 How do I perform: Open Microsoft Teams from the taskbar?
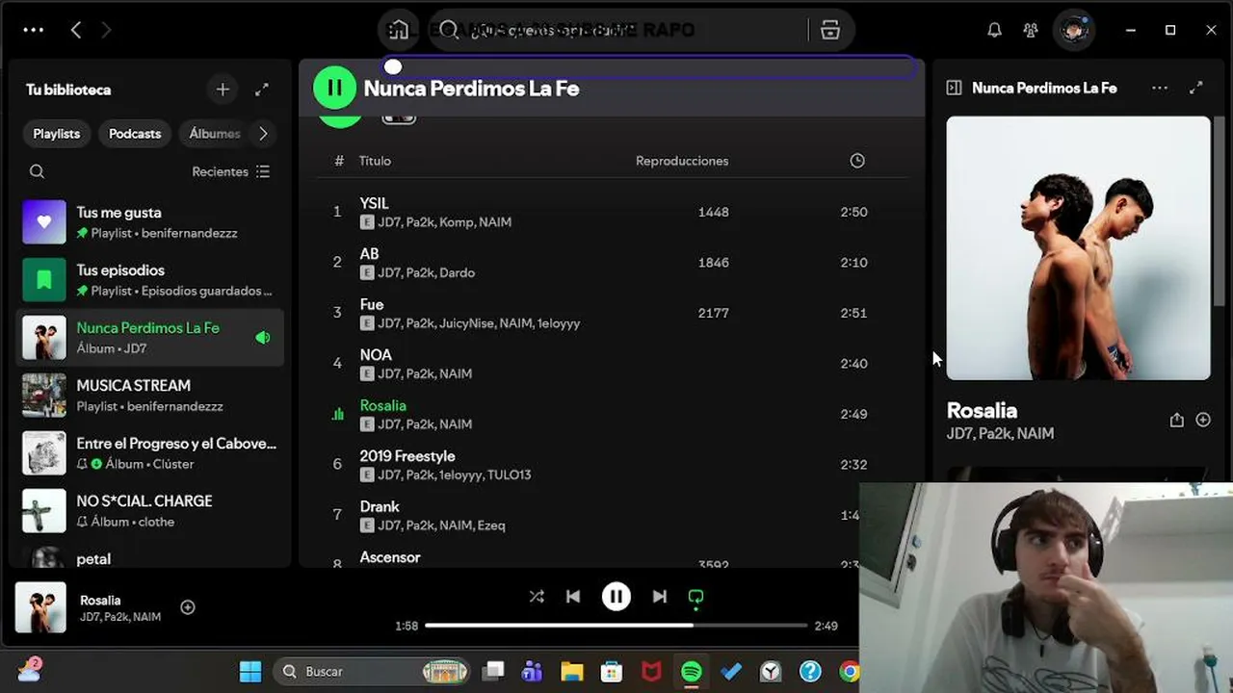point(532,671)
